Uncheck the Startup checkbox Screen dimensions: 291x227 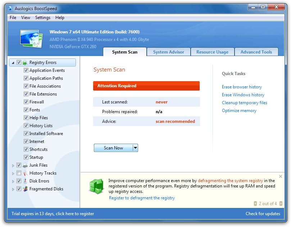(26, 157)
